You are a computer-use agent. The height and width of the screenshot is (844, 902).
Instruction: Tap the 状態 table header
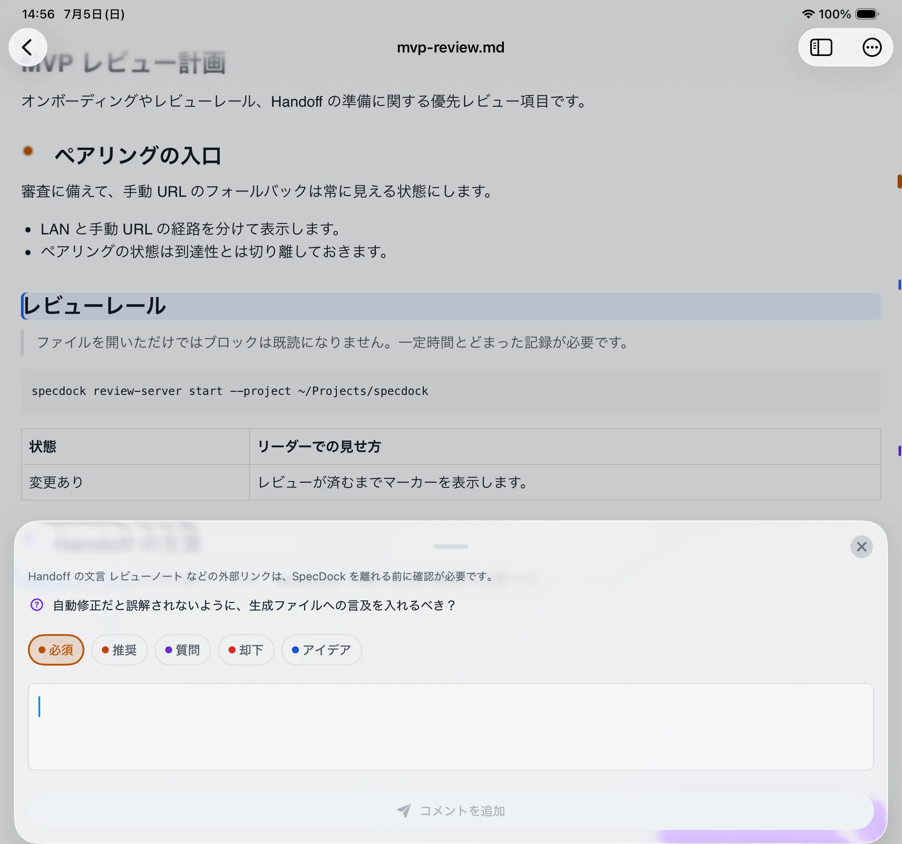point(135,446)
